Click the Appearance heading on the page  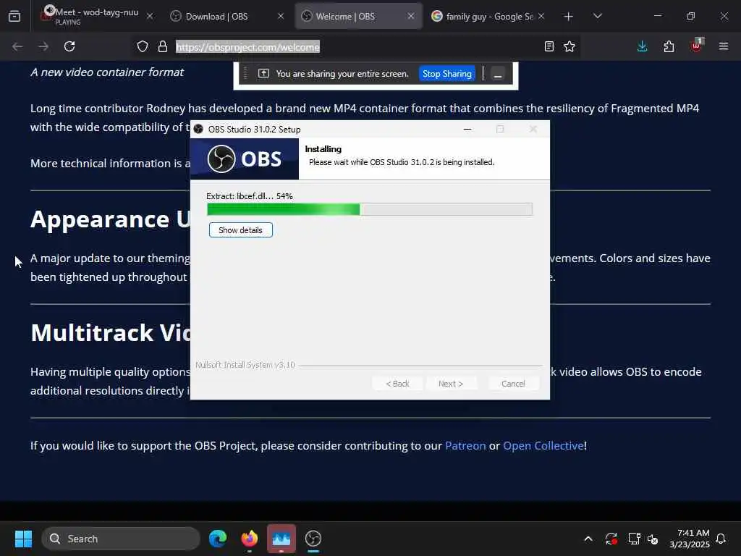point(110,219)
